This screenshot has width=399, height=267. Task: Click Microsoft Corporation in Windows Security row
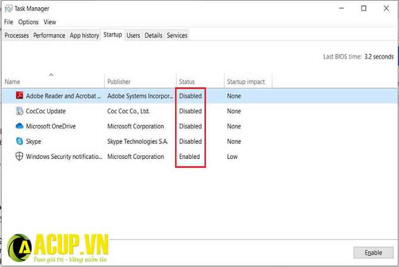135,156
